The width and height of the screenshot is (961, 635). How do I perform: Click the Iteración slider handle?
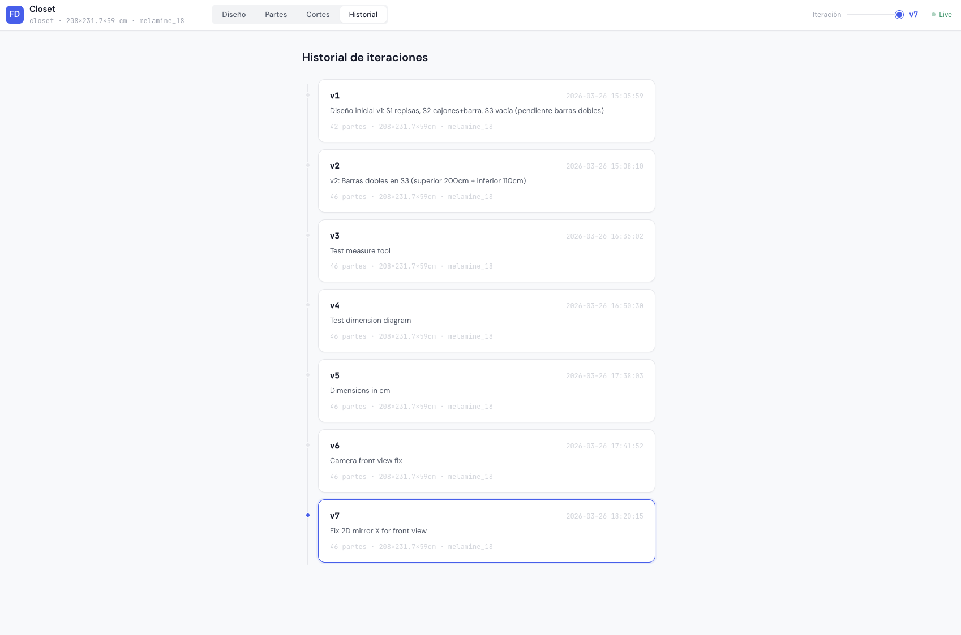(899, 15)
